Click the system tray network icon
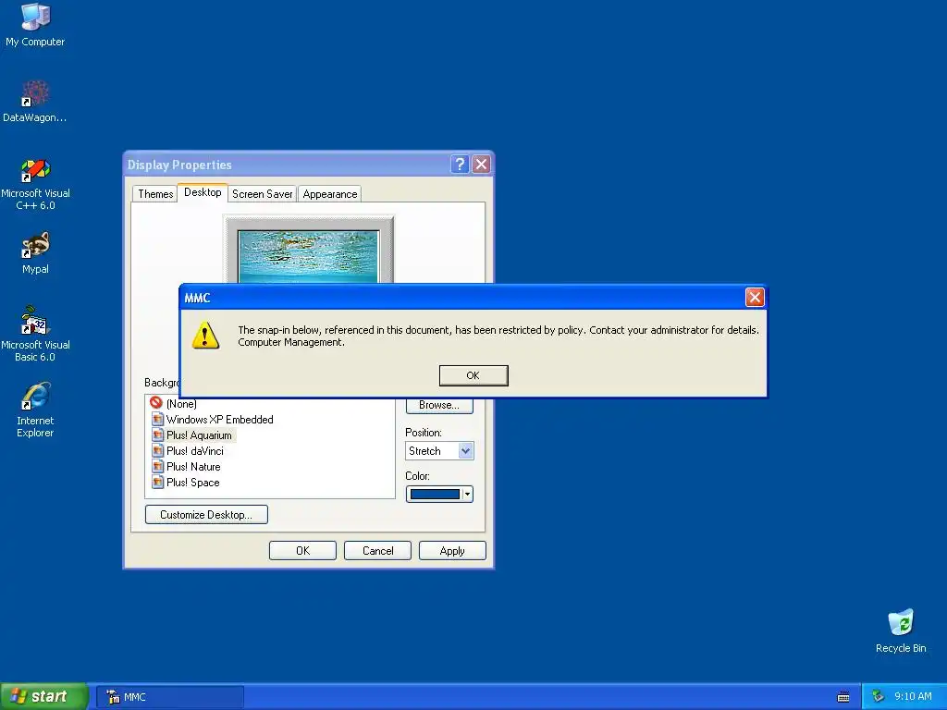This screenshot has height=710, width=947. coord(878,696)
